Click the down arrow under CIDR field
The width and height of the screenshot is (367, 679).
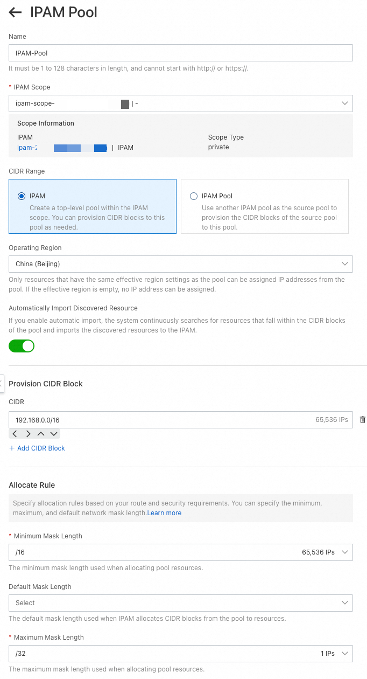pos(54,434)
